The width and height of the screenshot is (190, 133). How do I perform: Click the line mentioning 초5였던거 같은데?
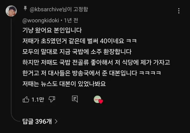pos(79,41)
